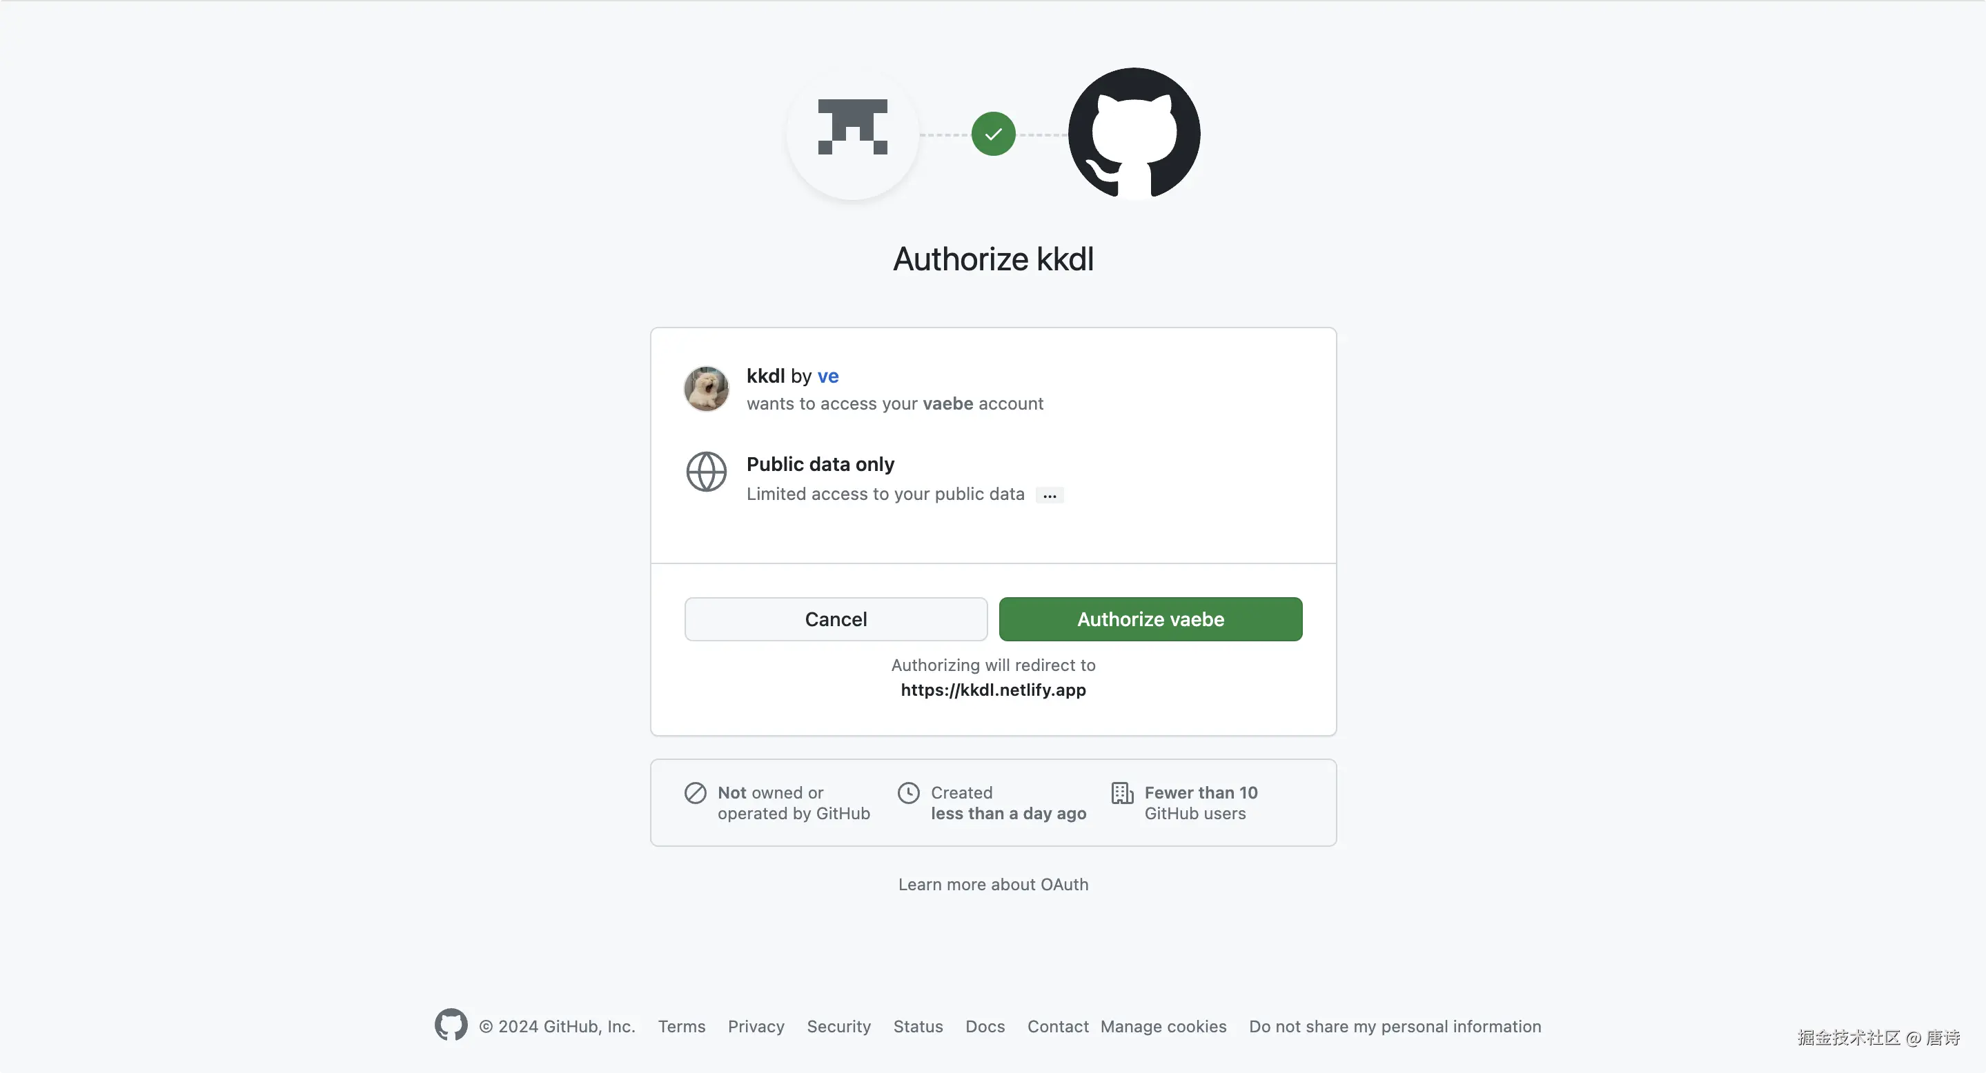Click the kkdl developer avatar image

pos(706,388)
